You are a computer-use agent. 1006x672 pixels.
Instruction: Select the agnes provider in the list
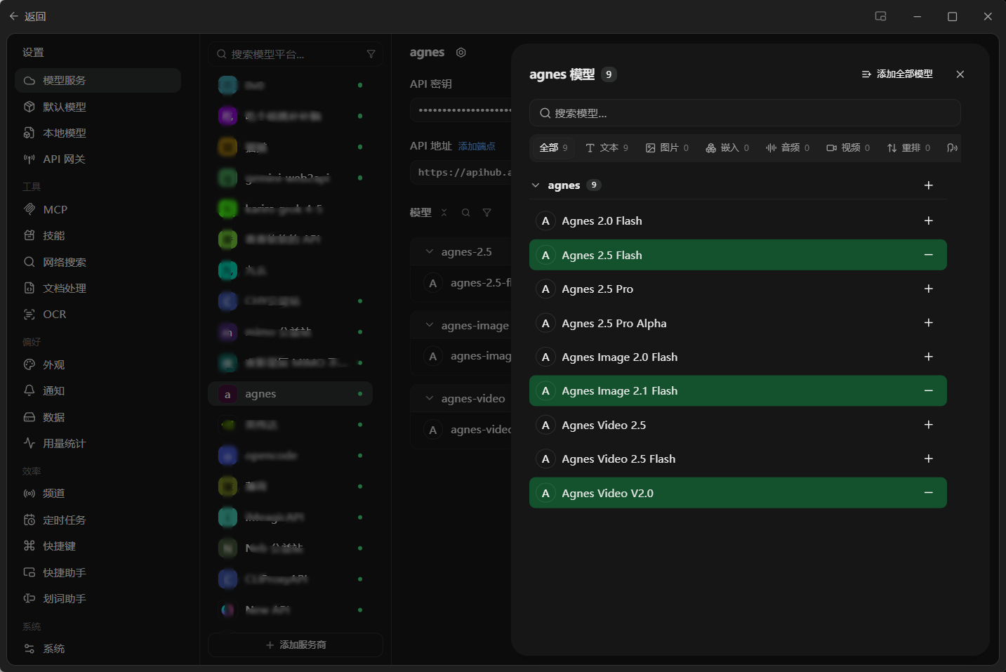click(x=290, y=394)
